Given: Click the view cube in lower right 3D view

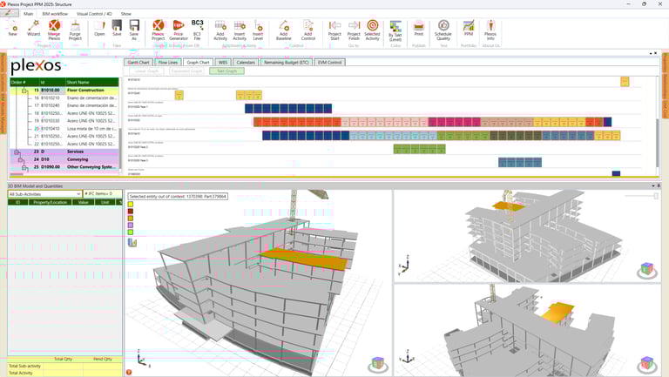Looking at the screenshot, I should [647, 364].
